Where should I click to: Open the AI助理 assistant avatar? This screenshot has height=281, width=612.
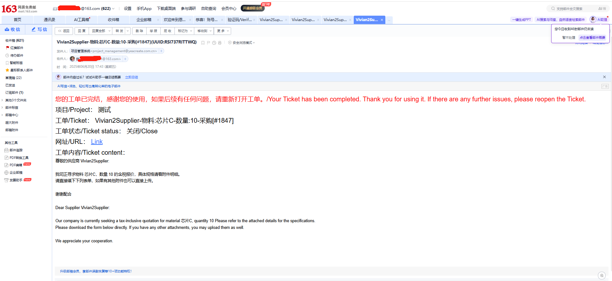pos(593,20)
